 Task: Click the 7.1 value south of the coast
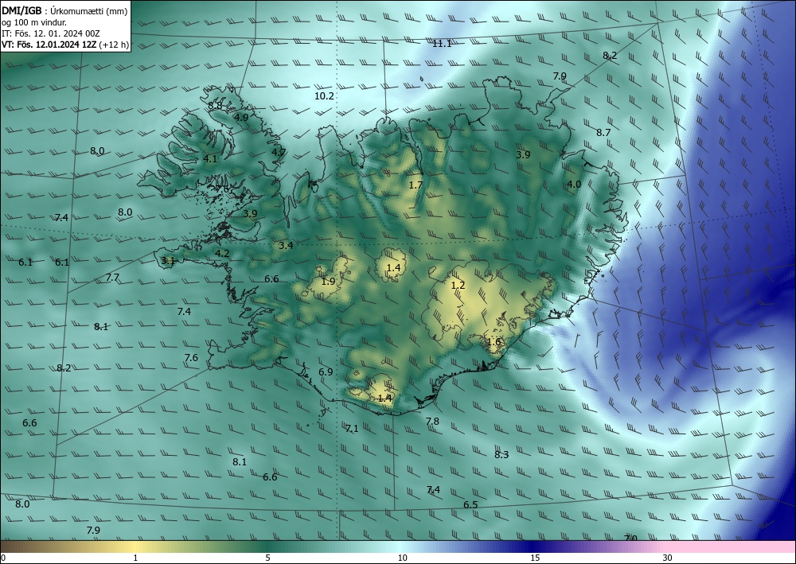[352, 429]
